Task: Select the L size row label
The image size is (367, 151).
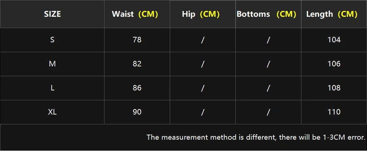Action: pyautogui.click(x=52, y=88)
